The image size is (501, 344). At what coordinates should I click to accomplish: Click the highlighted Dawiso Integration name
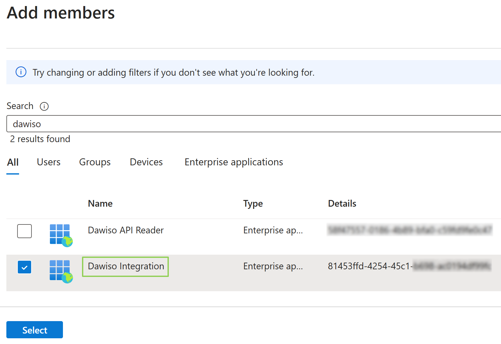[x=126, y=266]
